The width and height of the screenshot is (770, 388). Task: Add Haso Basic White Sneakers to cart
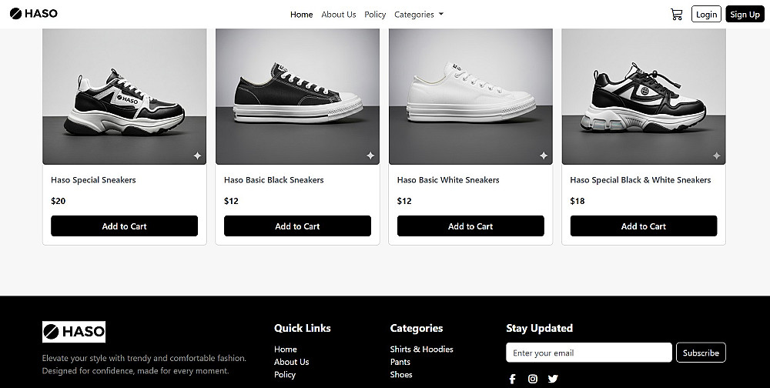click(x=470, y=226)
